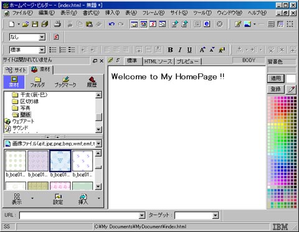Click the 登録 register button

tap(276, 89)
